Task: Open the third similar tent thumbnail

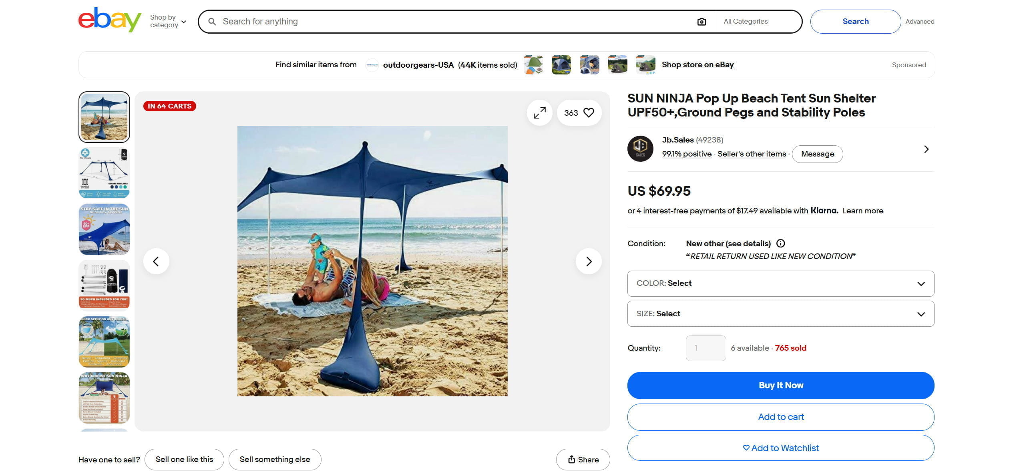Action: [589, 64]
